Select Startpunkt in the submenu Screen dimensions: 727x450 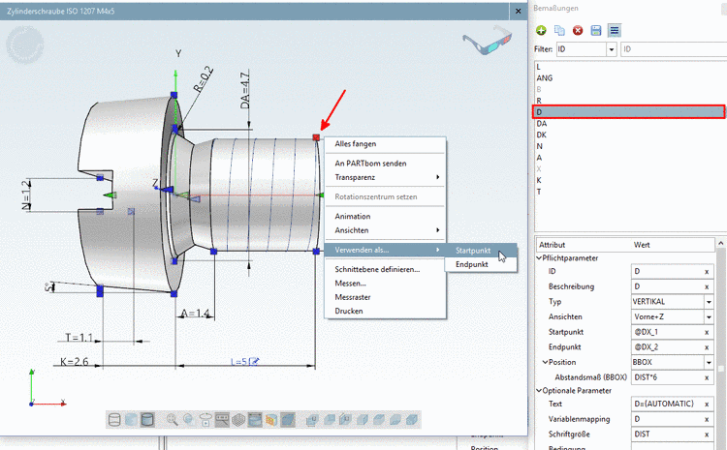click(481, 251)
